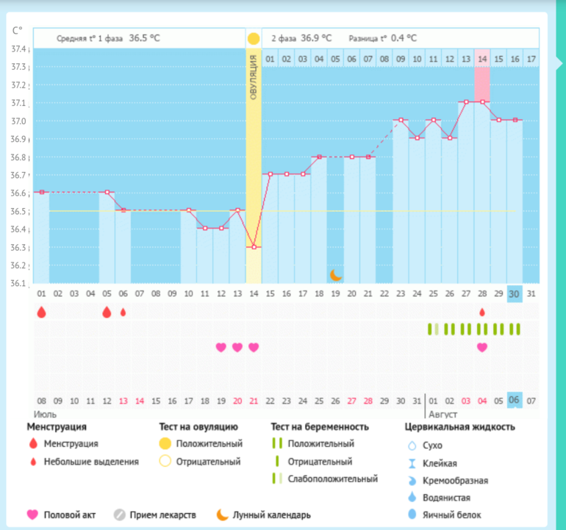Viewport: 566px width, 530px height.
Task: Click the crescent moon icon on day 19
Action: click(335, 275)
